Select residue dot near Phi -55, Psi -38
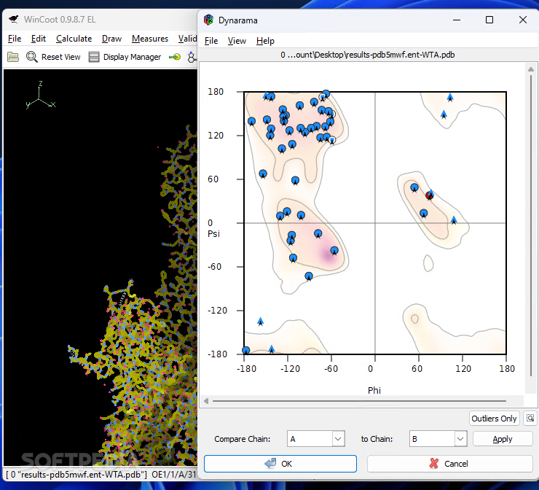 point(334,251)
